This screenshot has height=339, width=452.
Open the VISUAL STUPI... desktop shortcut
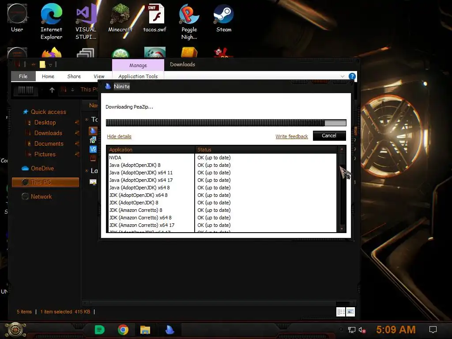[86, 22]
